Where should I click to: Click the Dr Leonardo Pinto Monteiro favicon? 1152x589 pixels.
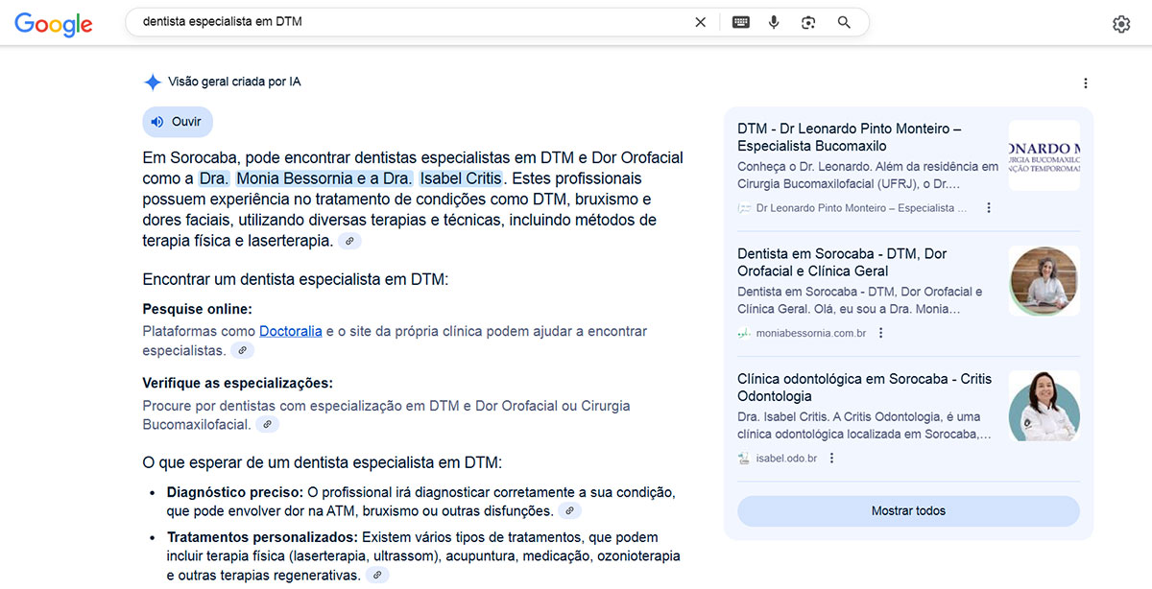744,208
